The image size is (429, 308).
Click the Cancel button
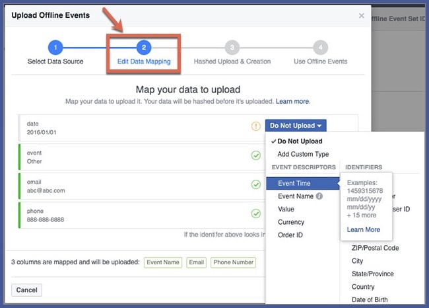click(26, 290)
